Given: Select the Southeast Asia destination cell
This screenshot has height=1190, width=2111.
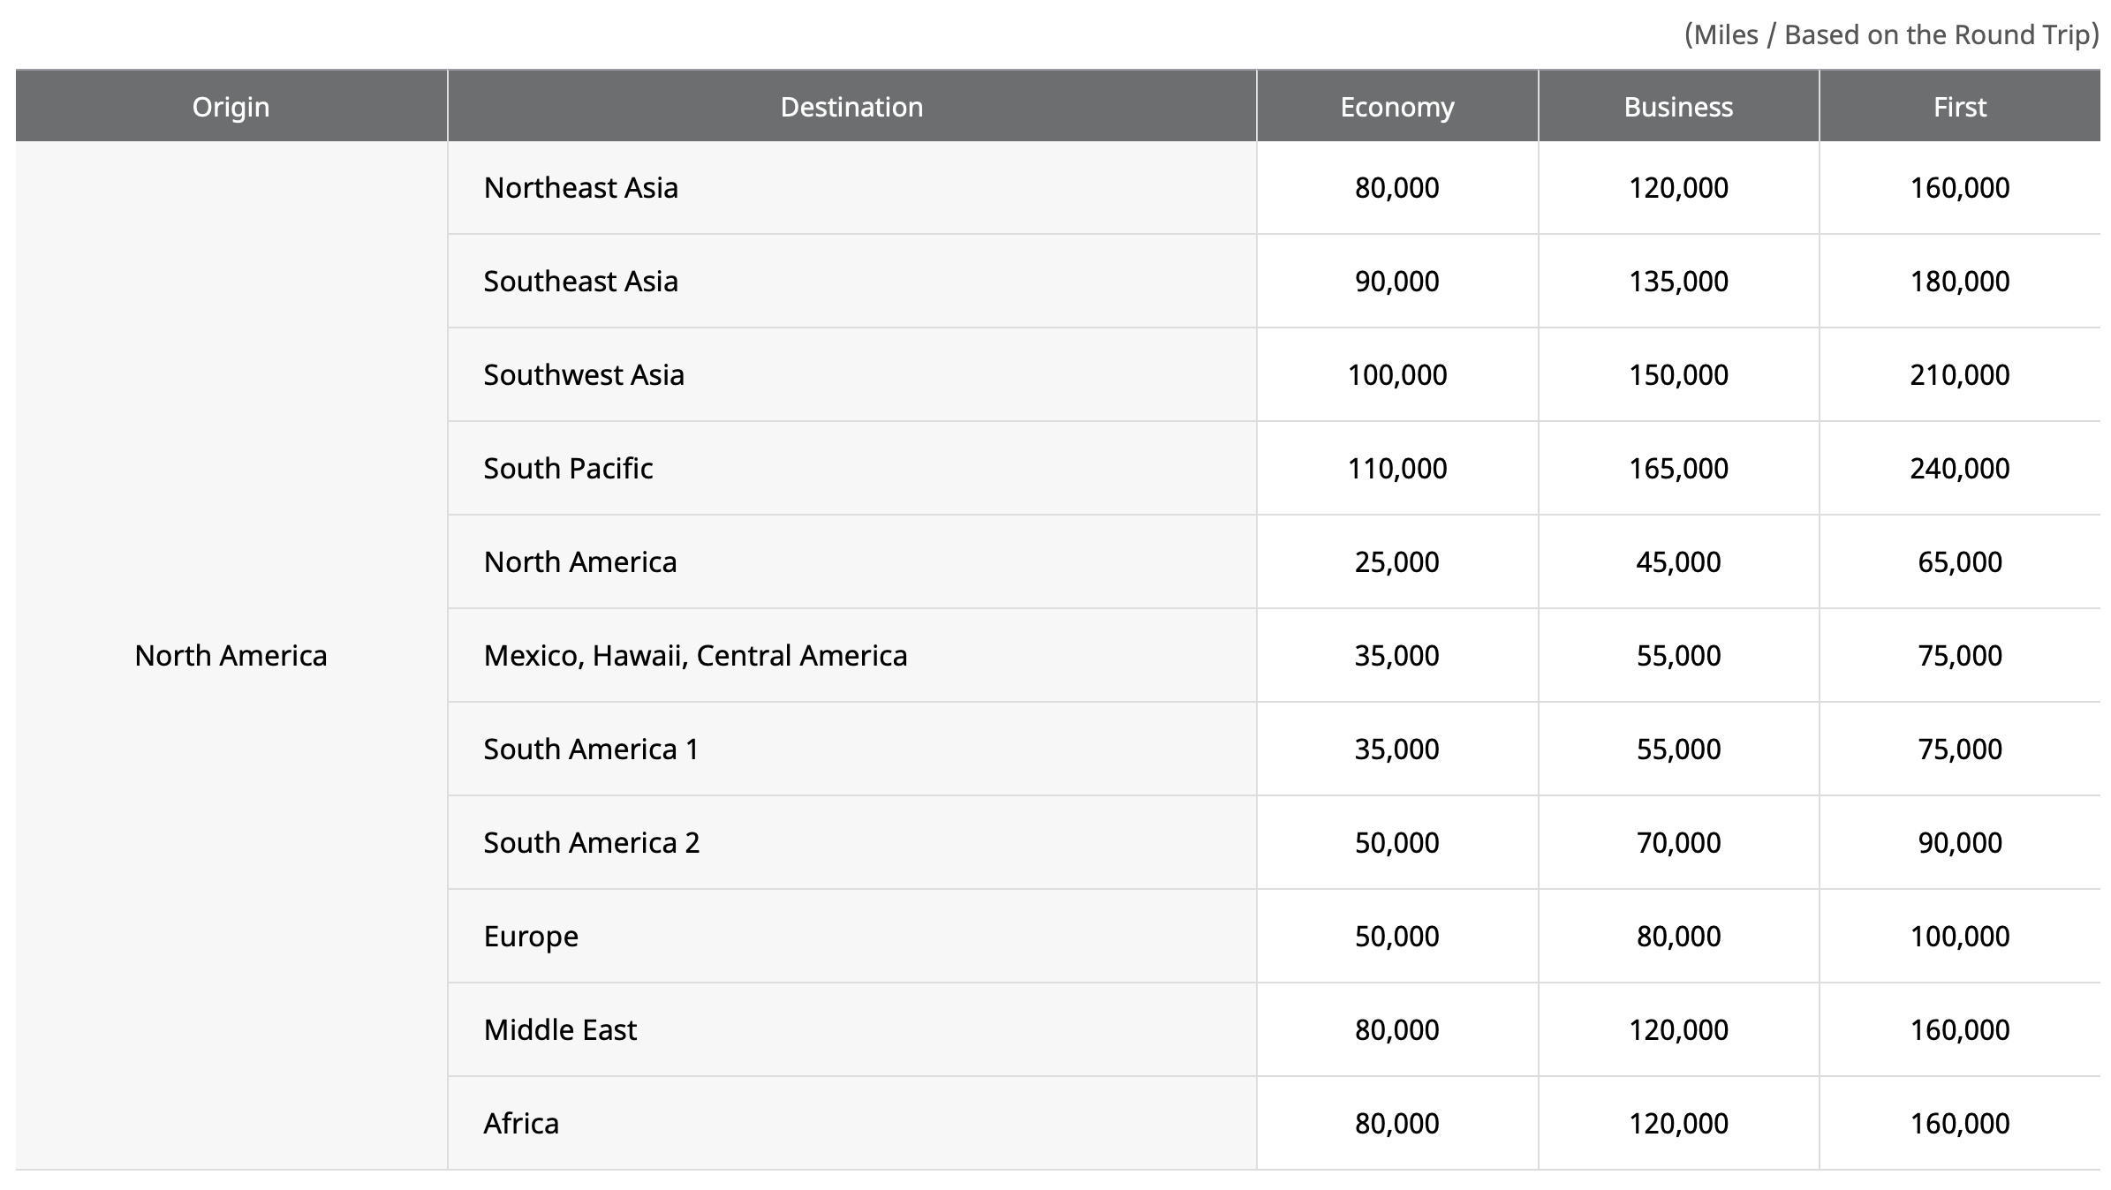Looking at the screenshot, I should pos(580,281).
